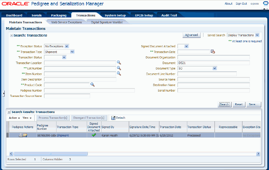Switch to the Dashboard tab
Screen dimensions: 269x170
tap(14, 15)
